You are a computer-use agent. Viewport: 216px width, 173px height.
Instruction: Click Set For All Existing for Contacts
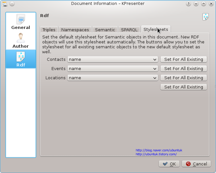(184, 59)
